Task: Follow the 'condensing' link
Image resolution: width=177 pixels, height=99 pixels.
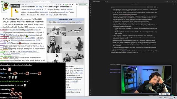Action: [x=44, y=12]
